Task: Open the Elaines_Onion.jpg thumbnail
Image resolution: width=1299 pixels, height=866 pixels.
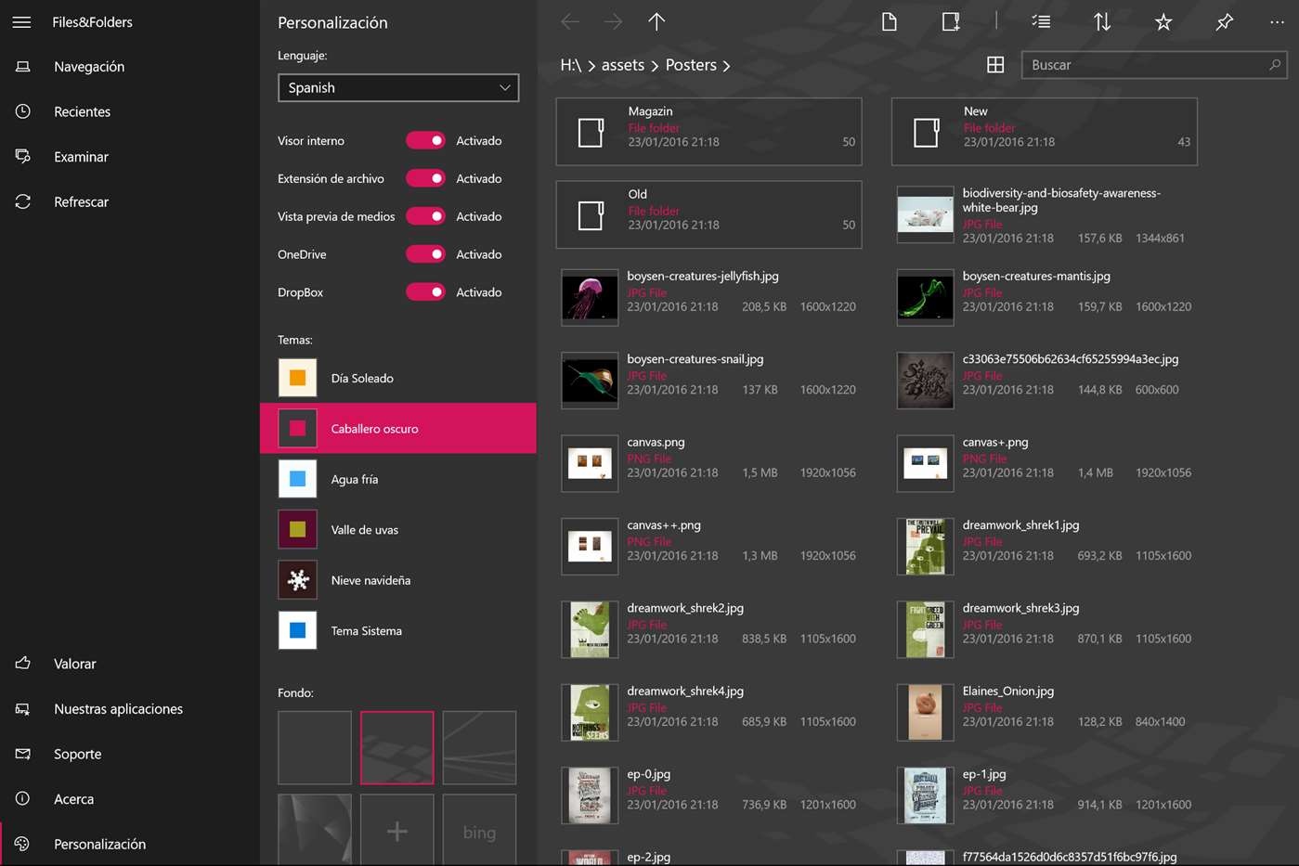Action: click(926, 713)
